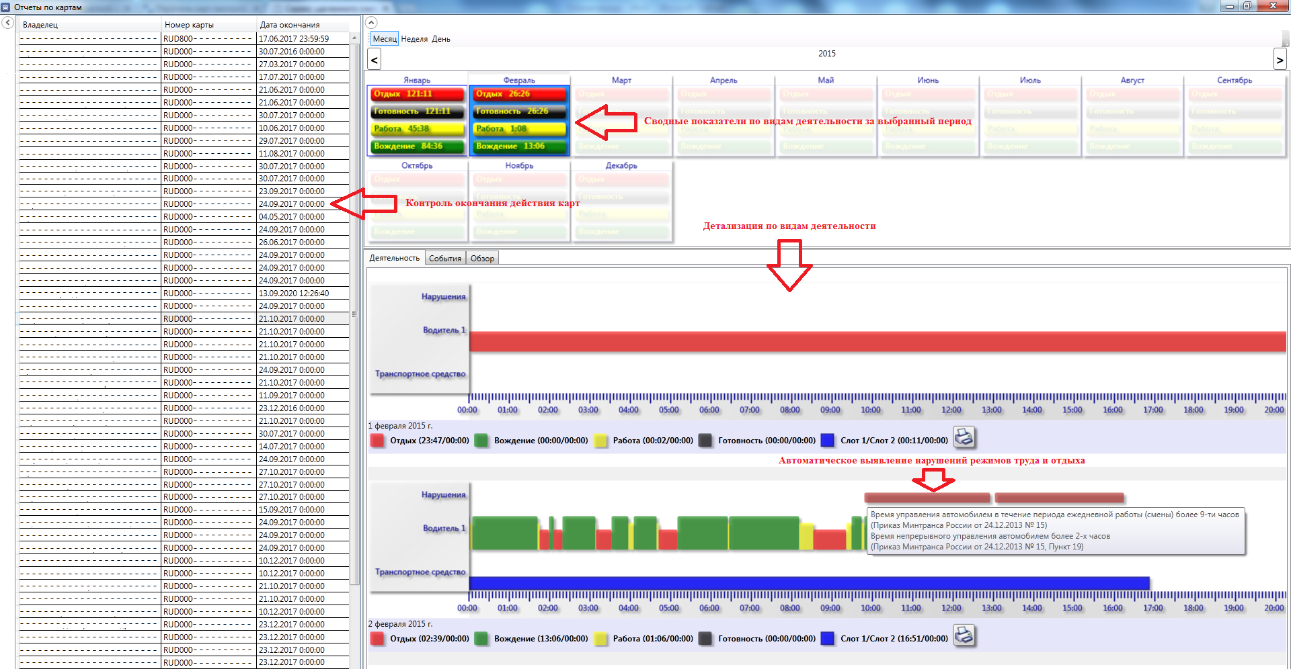Select card row expiring 04.05.2017 0:00:00
The image size is (1291, 669).
pos(184,217)
